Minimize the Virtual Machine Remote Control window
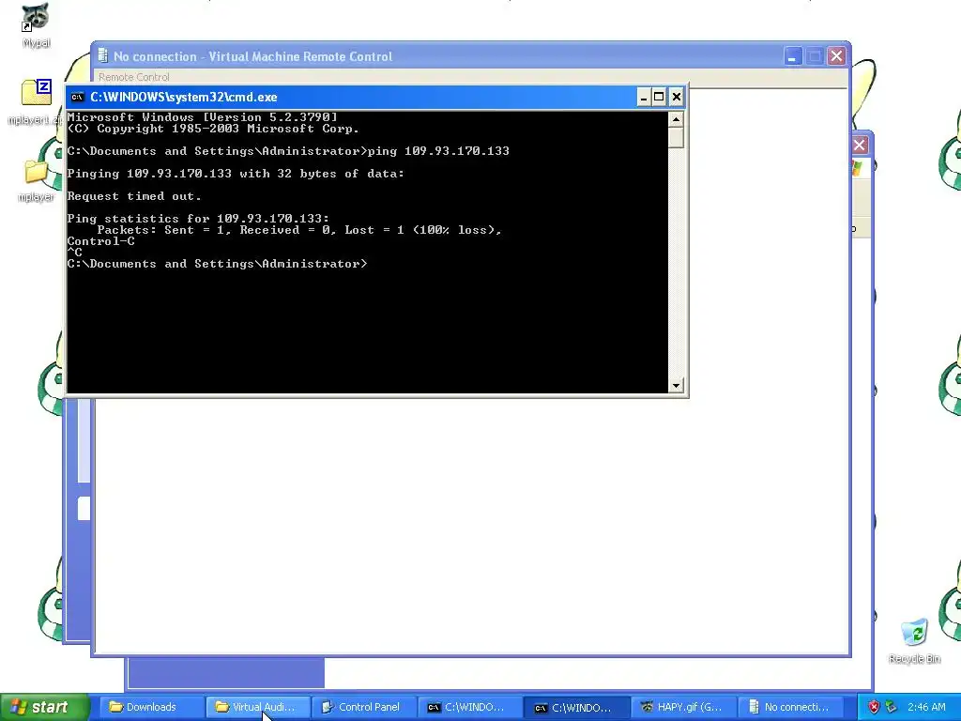This screenshot has height=721, width=961. [x=792, y=56]
